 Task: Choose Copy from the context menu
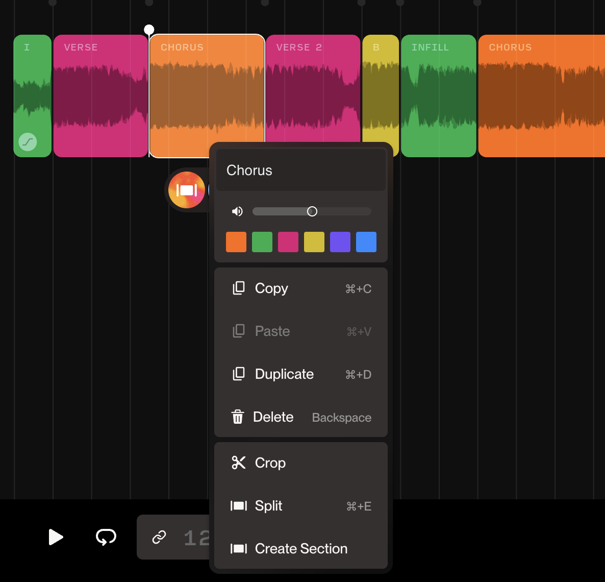coord(301,288)
